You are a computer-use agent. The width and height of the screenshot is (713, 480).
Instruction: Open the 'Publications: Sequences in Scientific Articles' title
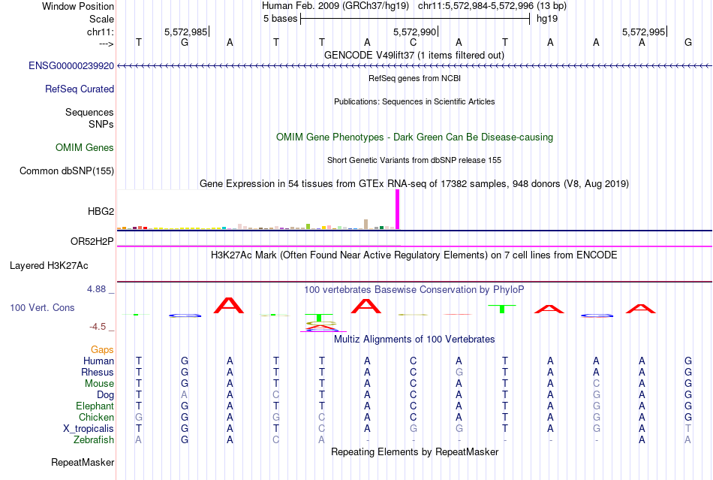[x=414, y=101]
